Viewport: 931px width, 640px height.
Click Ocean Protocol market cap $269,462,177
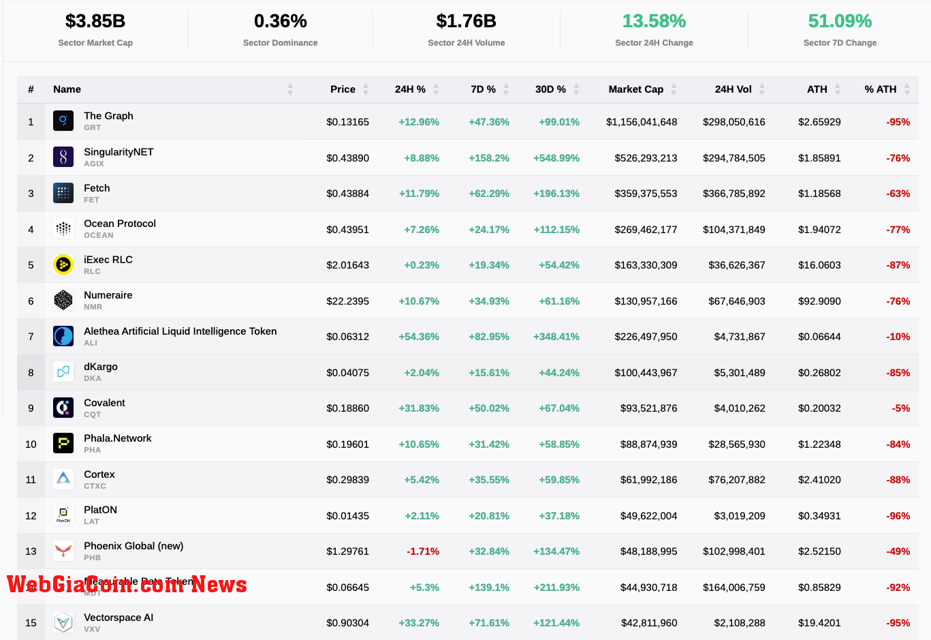(x=646, y=230)
